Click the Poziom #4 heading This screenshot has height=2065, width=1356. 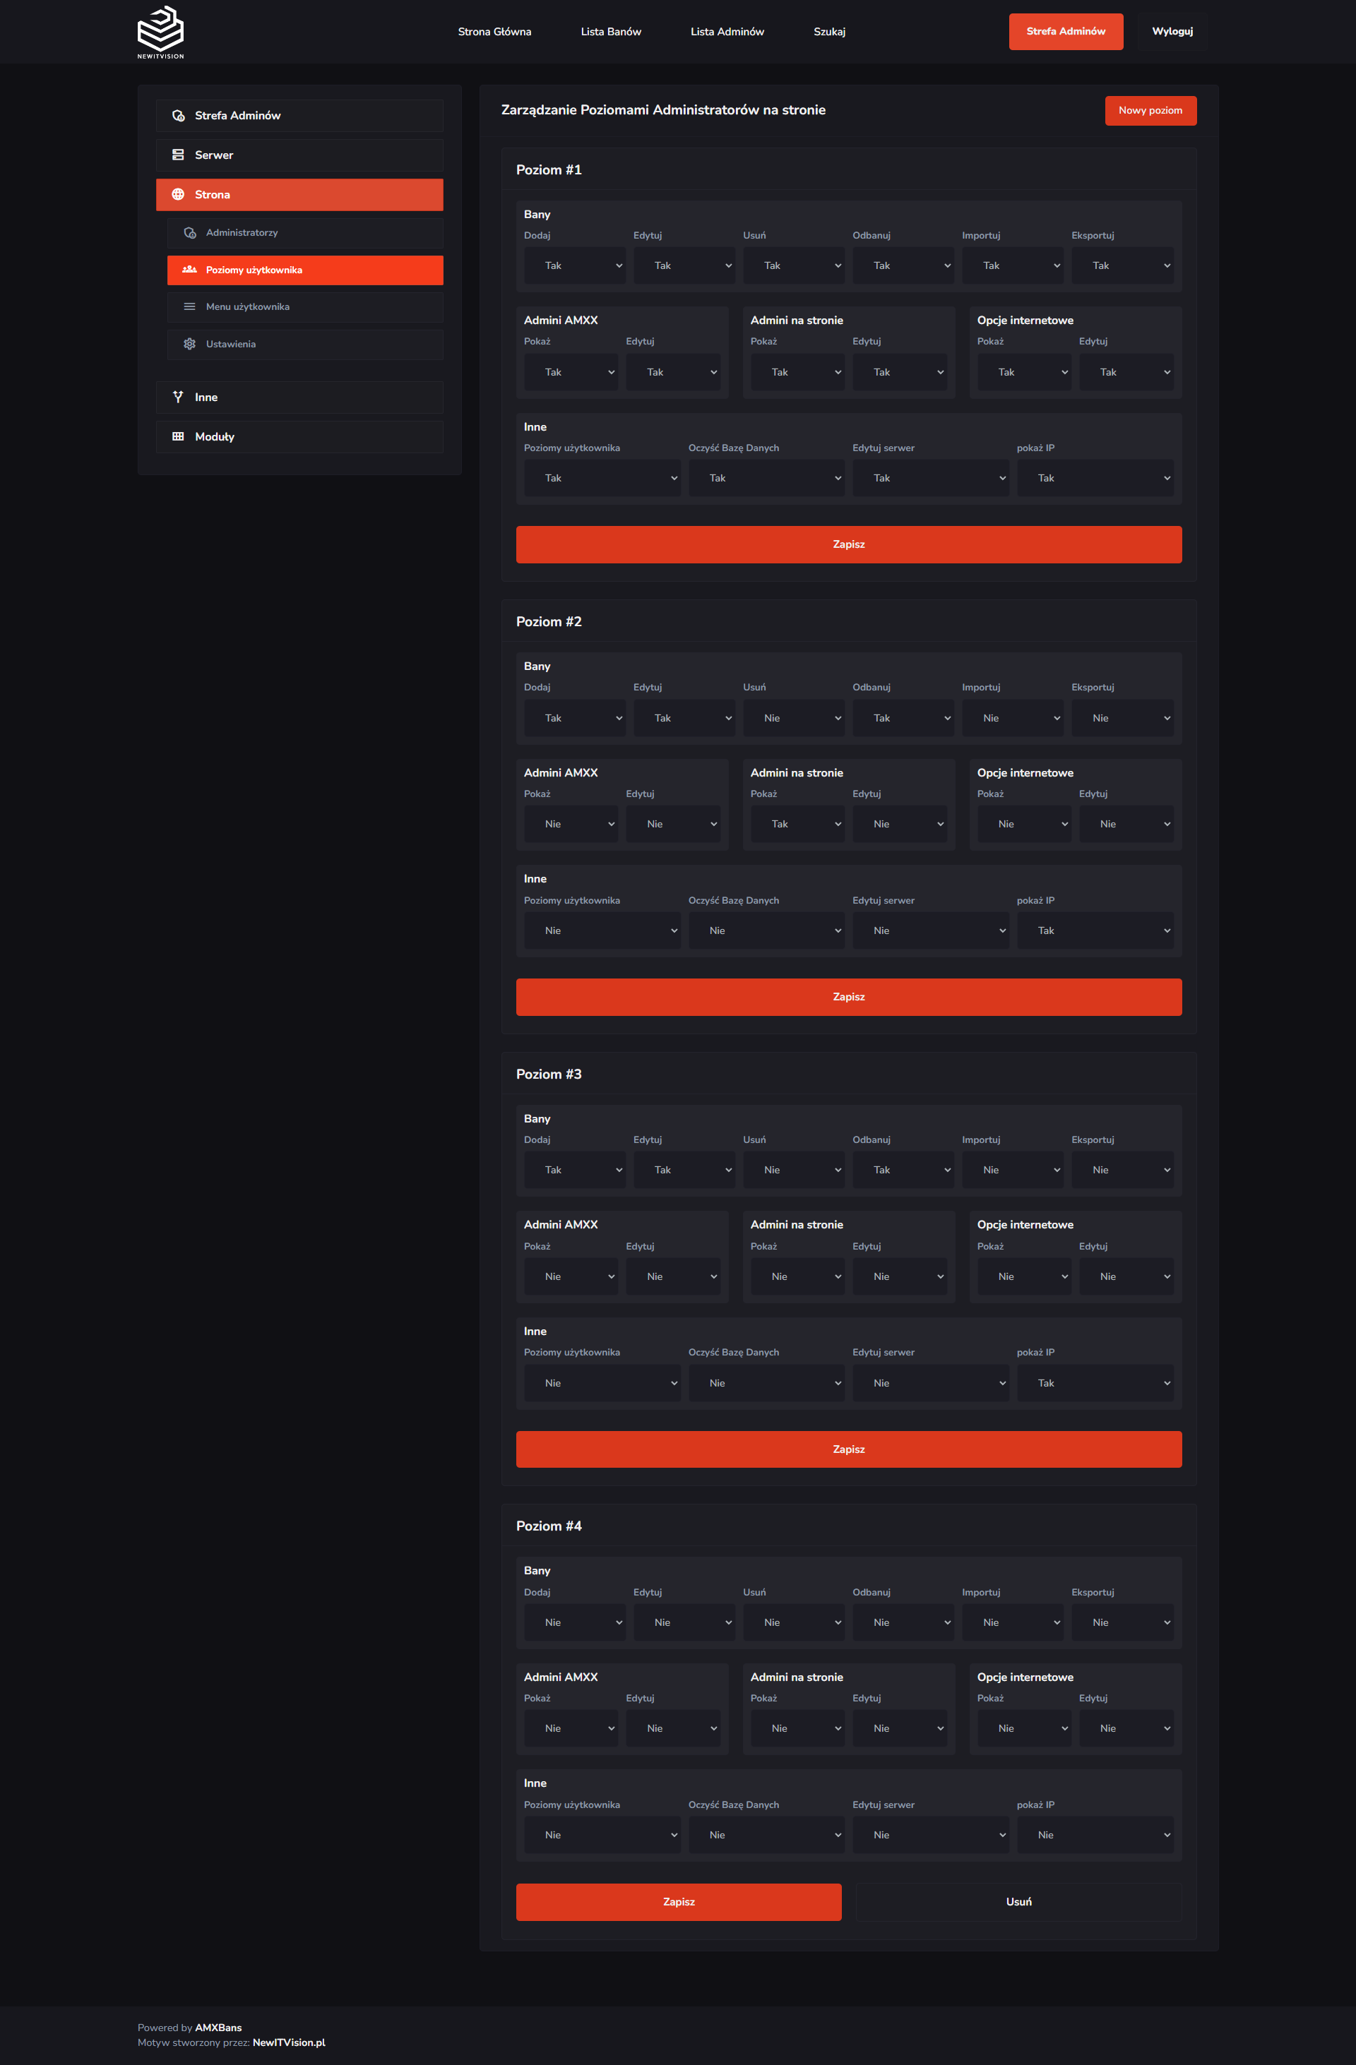(x=549, y=1526)
